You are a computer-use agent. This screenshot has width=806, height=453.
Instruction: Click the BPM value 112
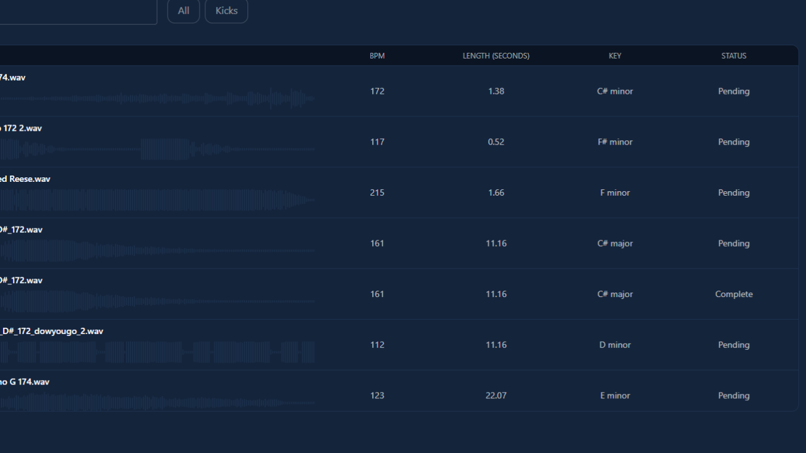[x=377, y=345]
